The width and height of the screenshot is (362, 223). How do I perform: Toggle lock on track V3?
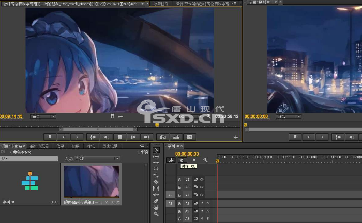point(179,180)
